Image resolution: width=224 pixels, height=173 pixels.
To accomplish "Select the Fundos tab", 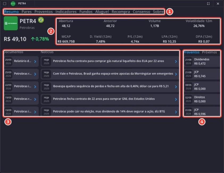I will (86, 12).
